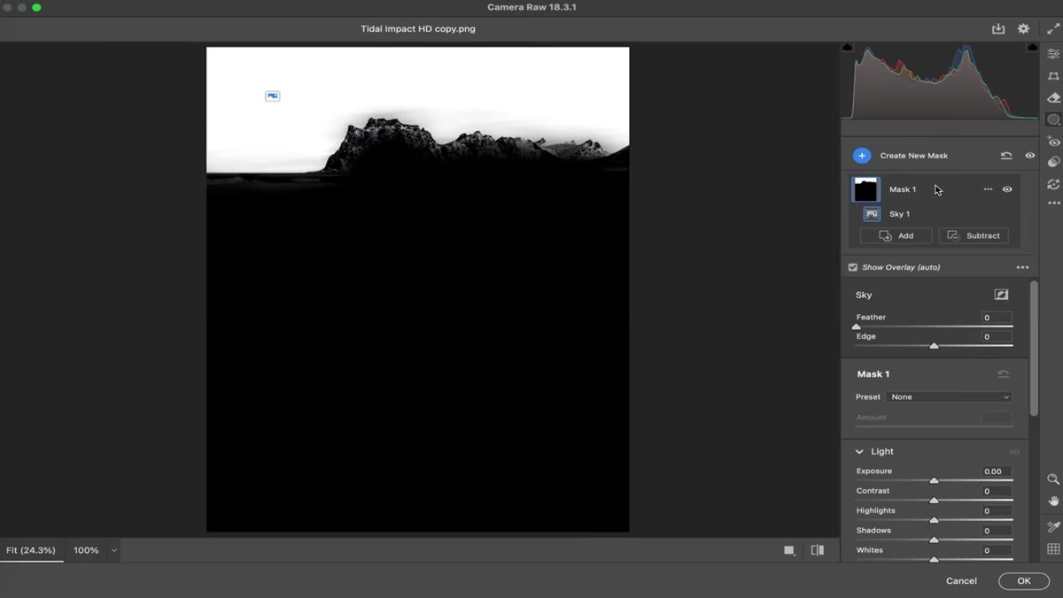Toggle the single view preview icon
The image size is (1063, 598).
[x=789, y=550]
